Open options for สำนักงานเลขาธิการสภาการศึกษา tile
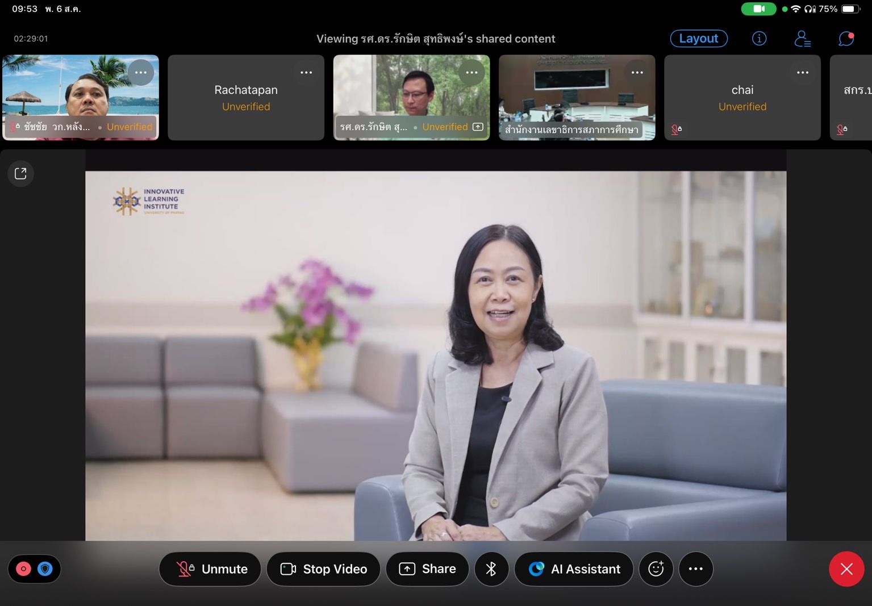 tap(637, 72)
